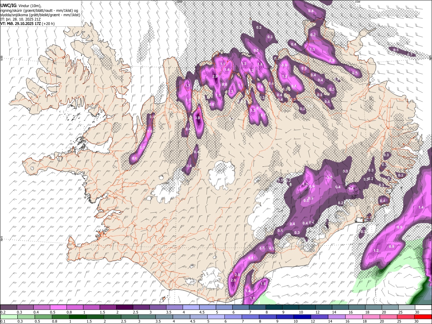Select the upper legend swatch starting at 0.5
Image resolution: width=432 pixels, height=324 pixels.
58,307
